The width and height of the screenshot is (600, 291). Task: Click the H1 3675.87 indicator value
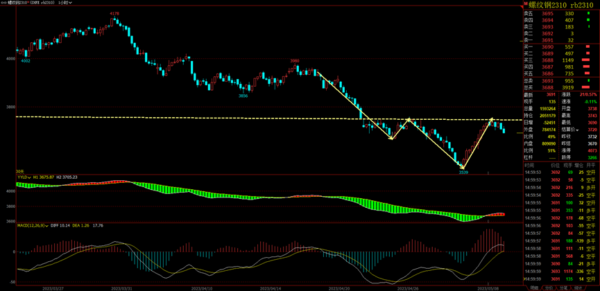pos(44,177)
